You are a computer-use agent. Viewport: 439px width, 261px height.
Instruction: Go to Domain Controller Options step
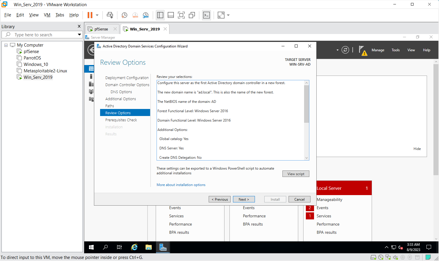click(x=127, y=85)
